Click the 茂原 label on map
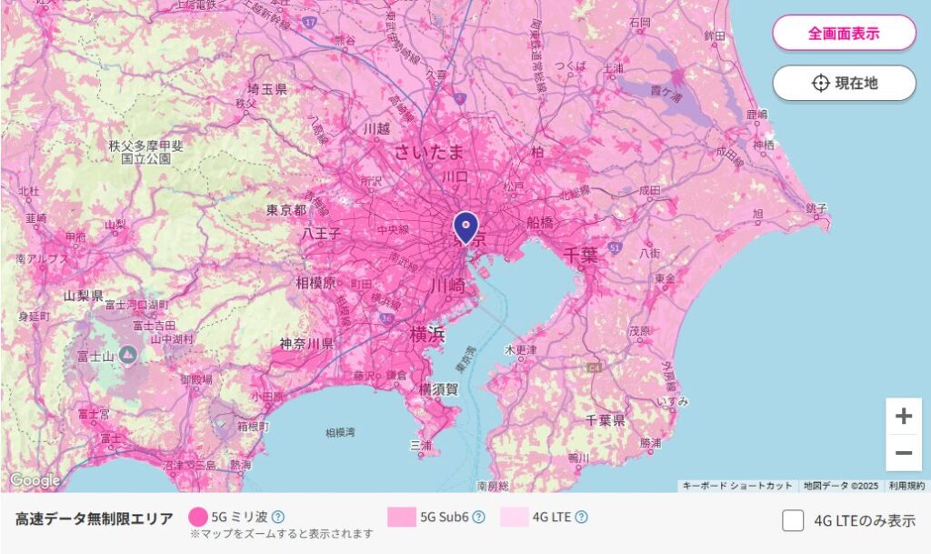 click(639, 331)
